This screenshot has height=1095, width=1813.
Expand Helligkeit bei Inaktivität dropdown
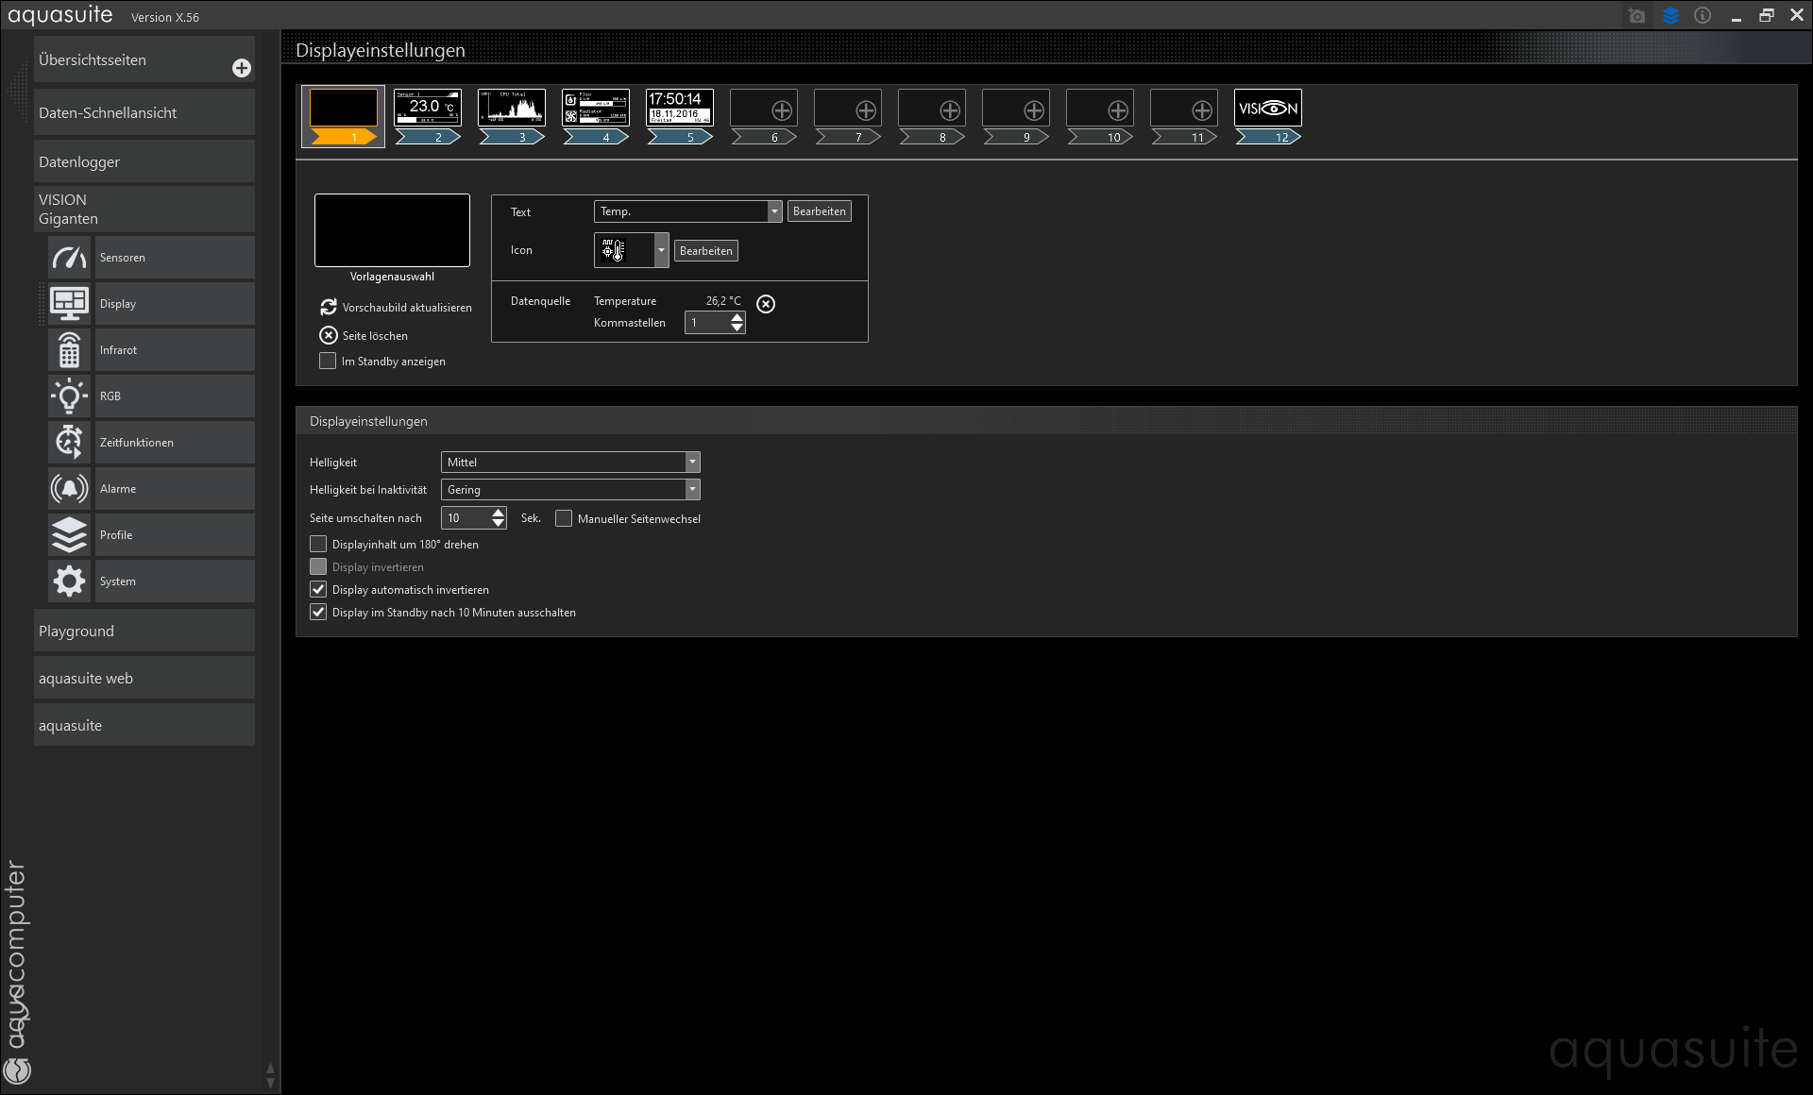click(x=692, y=490)
